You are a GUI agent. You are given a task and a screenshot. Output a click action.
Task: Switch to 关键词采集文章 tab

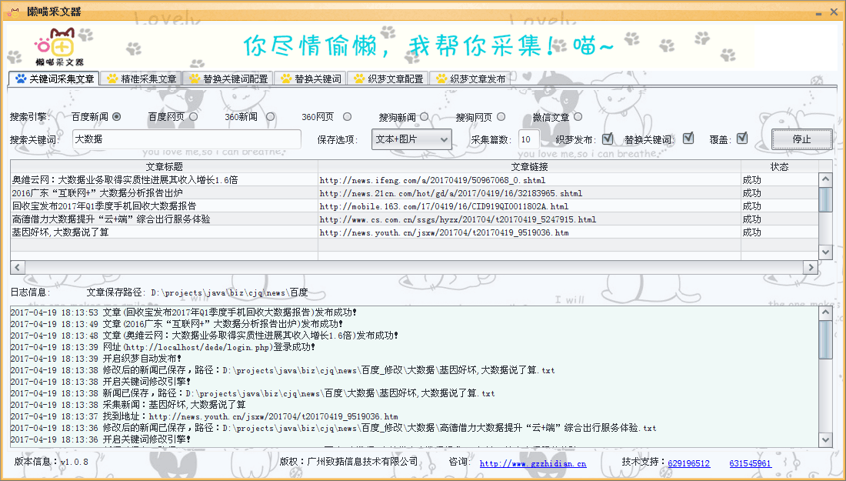click(55, 78)
